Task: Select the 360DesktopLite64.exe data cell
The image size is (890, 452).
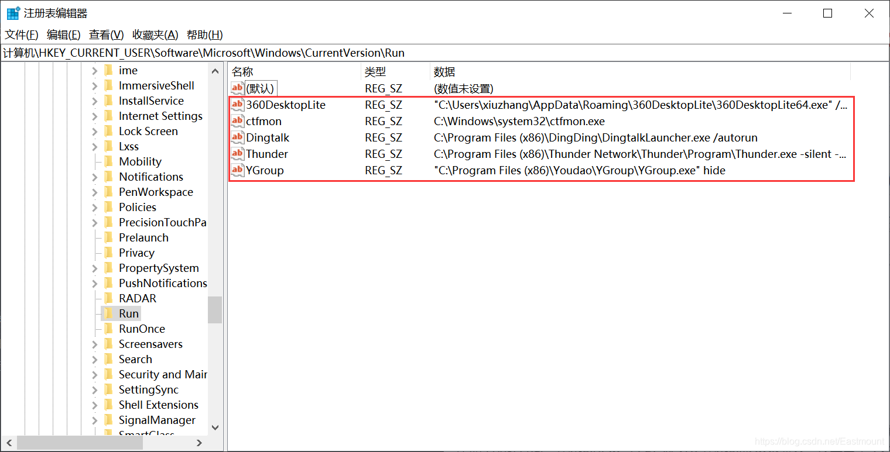Action: 640,105
